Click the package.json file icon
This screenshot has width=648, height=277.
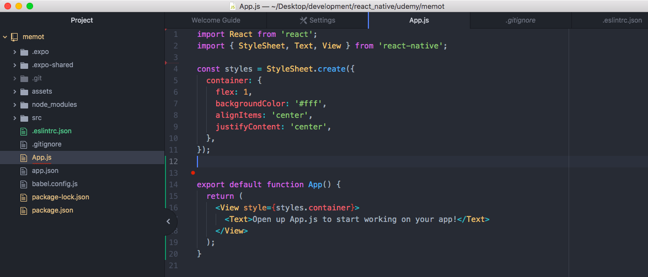(x=23, y=210)
